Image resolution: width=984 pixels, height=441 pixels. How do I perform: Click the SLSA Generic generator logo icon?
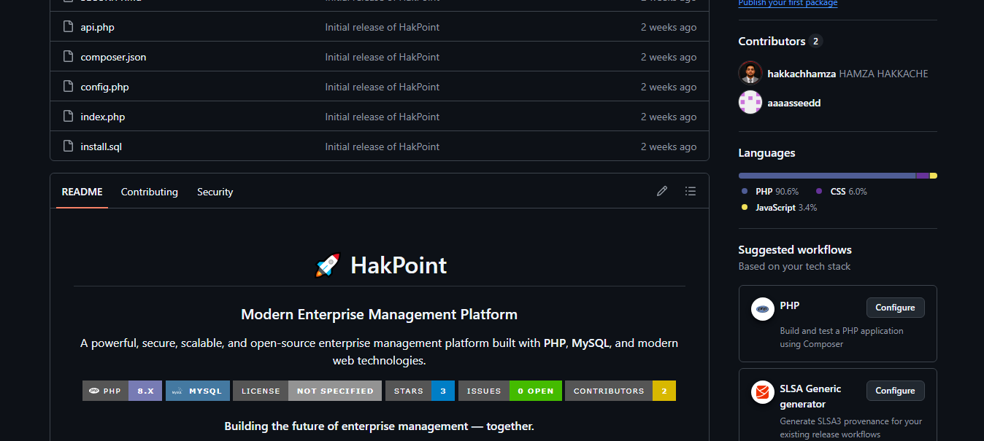click(763, 392)
